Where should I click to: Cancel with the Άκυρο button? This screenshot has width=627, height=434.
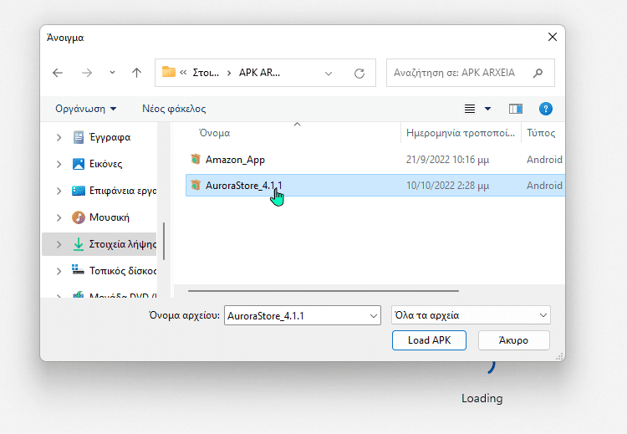click(514, 340)
